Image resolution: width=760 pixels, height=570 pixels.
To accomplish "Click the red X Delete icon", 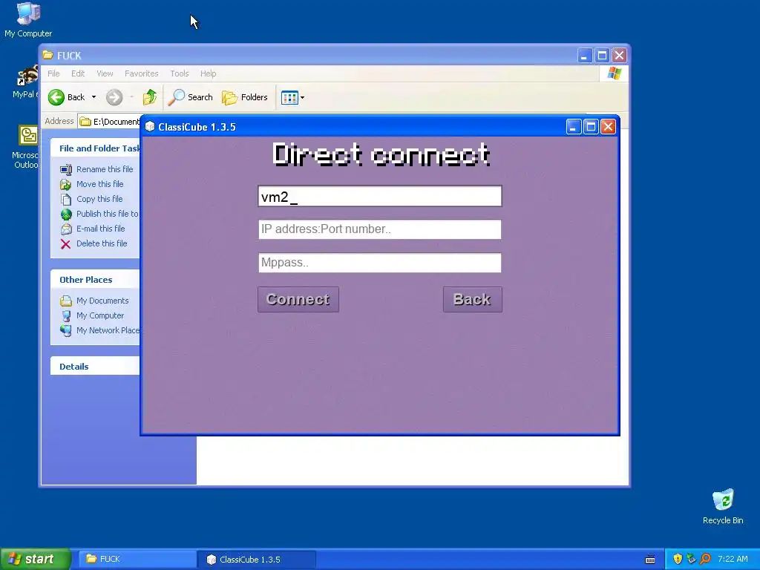I will [66, 243].
